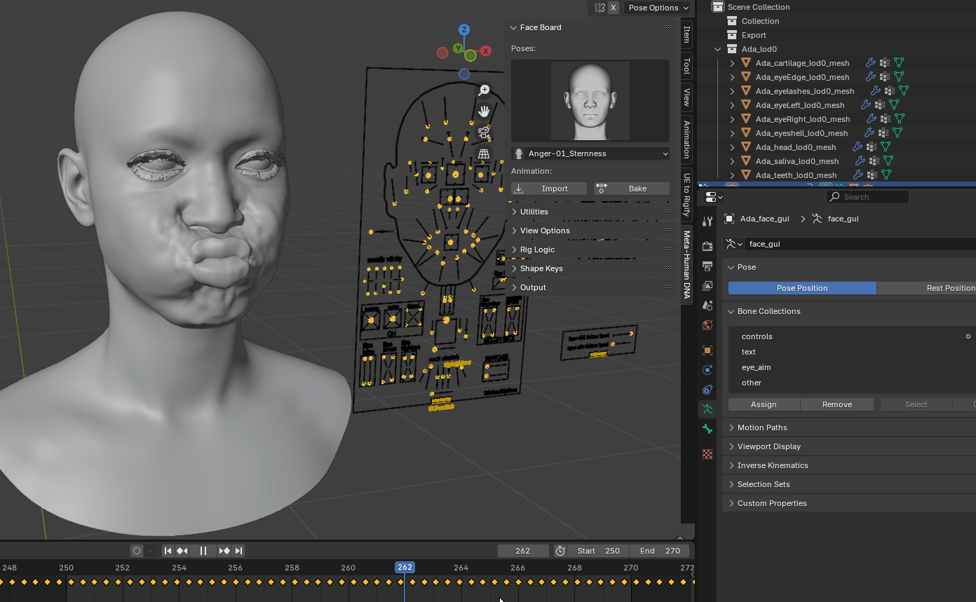Screen dimensions: 976x602
Task: Open the Bone properties tab icon
Action: click(707, 429)
